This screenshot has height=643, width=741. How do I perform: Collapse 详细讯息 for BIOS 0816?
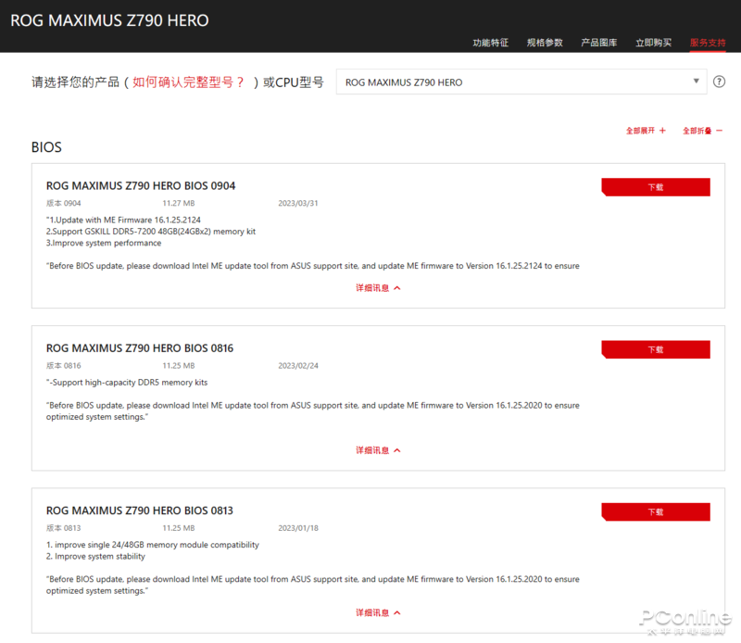(x=378, y=450)
